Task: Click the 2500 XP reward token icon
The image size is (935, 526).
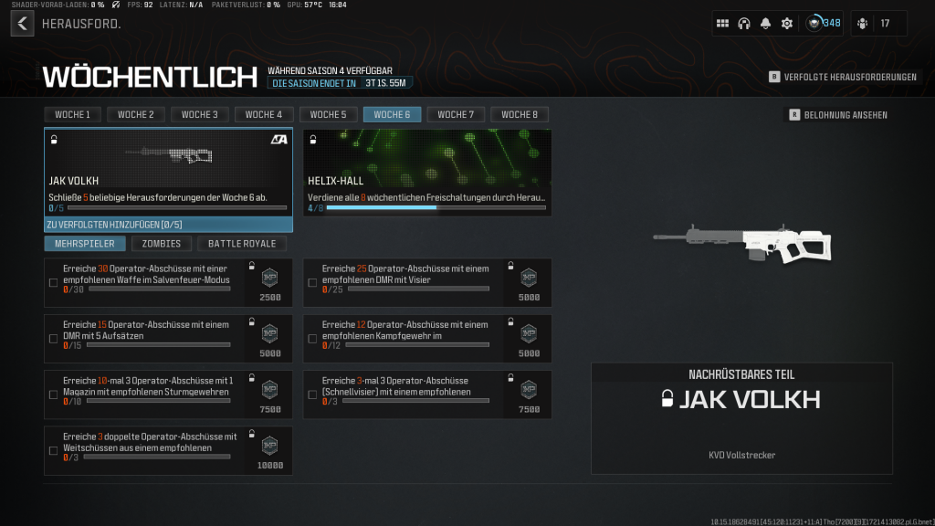Action: click(x=269, y=278)
